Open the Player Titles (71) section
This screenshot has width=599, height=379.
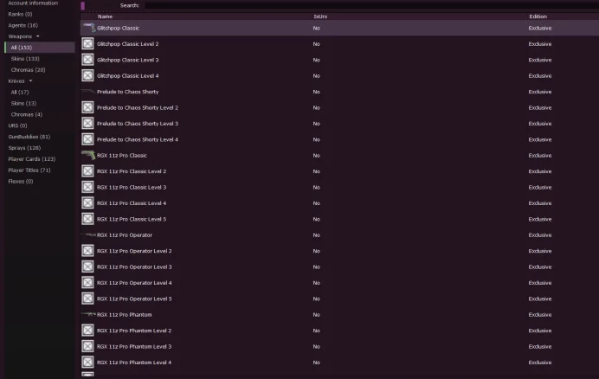[29, 170]
